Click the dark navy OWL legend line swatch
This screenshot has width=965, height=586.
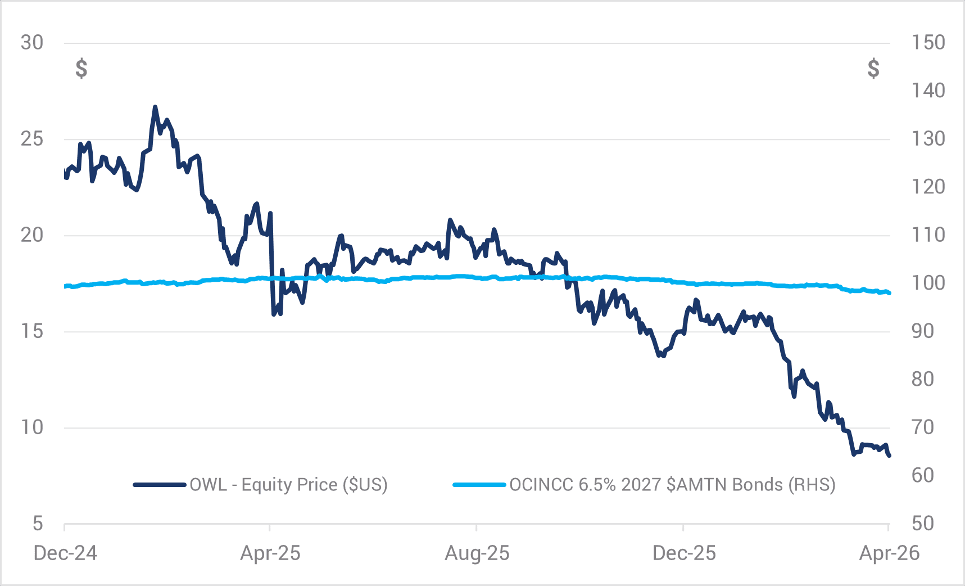click(x=160, y=485)
